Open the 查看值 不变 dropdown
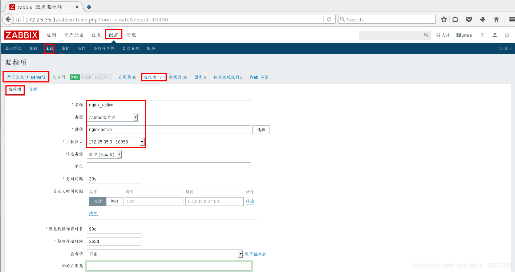The image size is (515, 272). (x=165, y=254)
